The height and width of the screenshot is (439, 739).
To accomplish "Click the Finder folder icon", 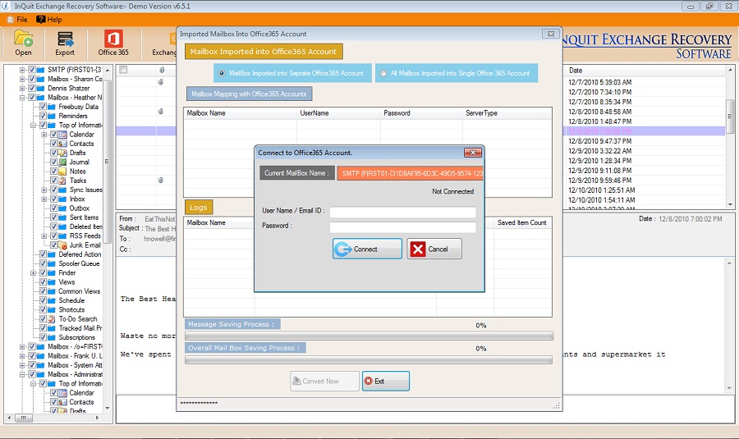I will (52, 272).
